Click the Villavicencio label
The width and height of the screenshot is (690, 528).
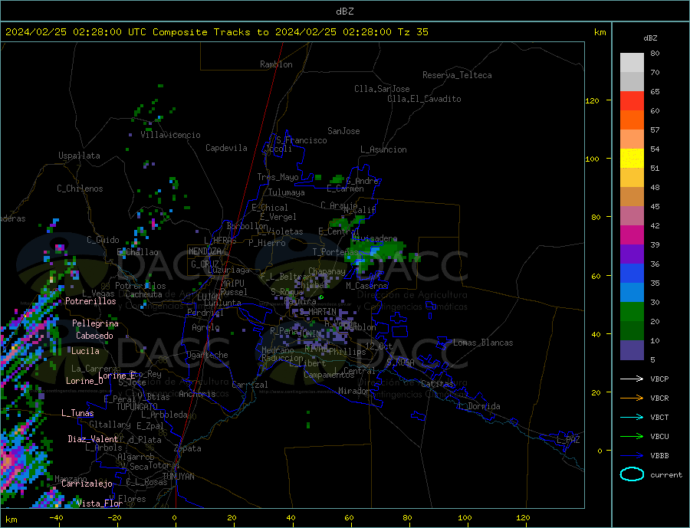(x=171, y=135)
